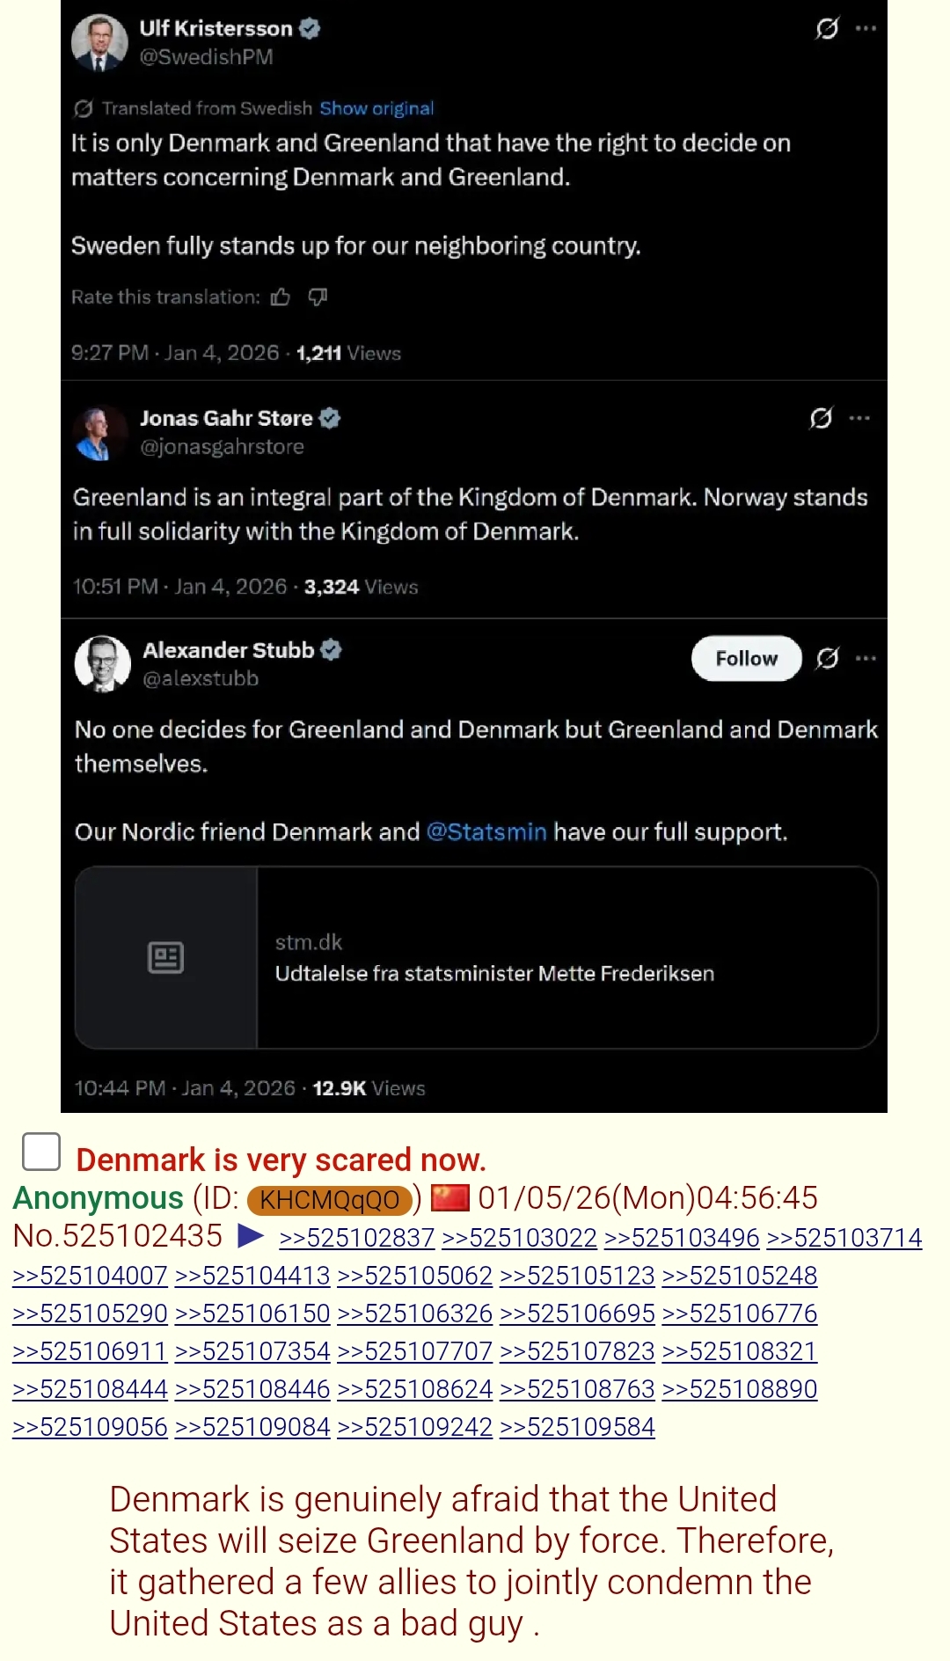The image size is (950, 1661).
Task: Open reply link >>525102837
Action: pyautogui.click(x=357, y=1238)
